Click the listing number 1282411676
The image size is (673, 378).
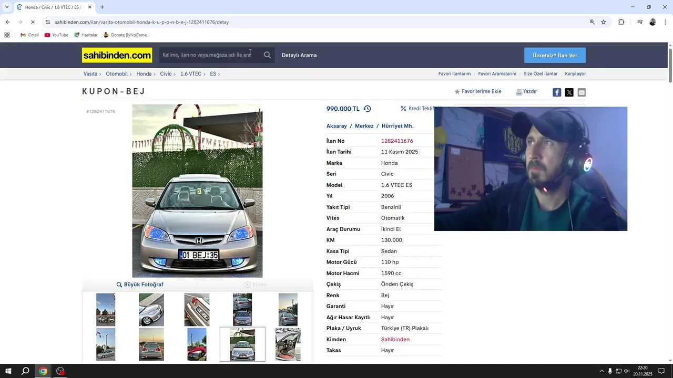397,141
